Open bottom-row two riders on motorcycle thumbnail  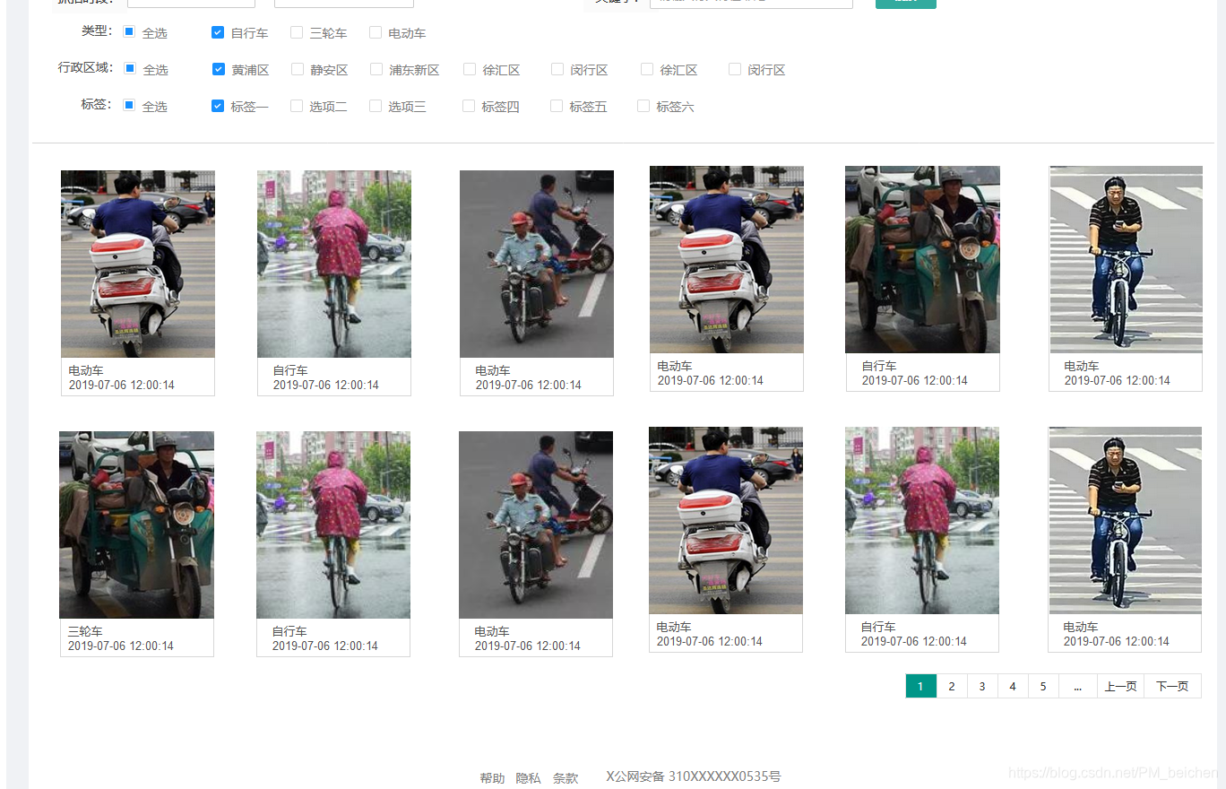pos(536,525)
